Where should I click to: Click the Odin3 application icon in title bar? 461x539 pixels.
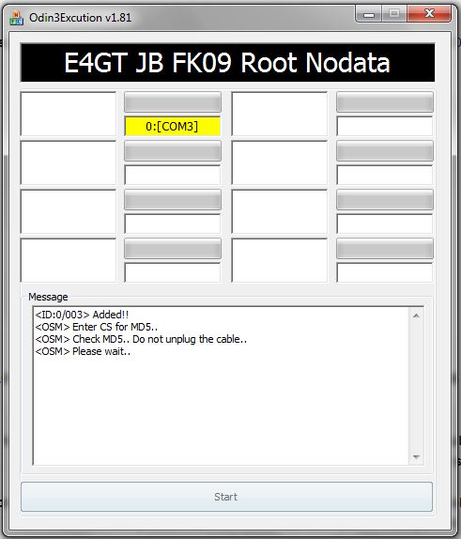[x=16, y=18]
